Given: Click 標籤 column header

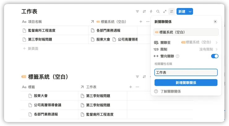Looking at the screenshot, I should click(x=28, y=87).
